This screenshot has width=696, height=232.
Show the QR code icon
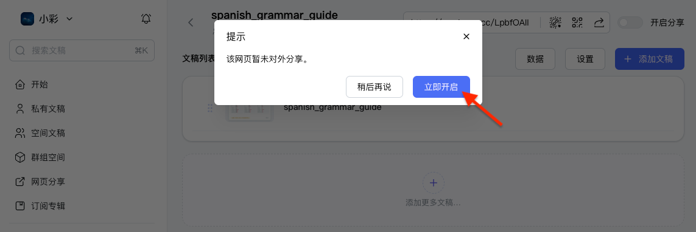pos(577,22)
